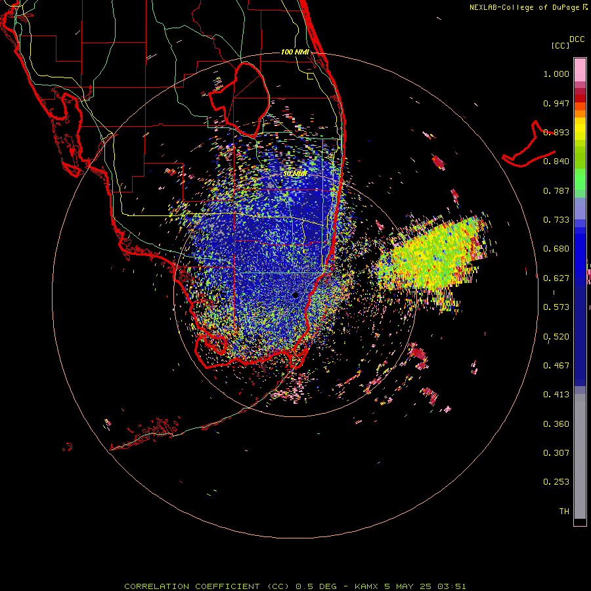Click the CORRELATION COEFFICIENT (CC) caption title
The width and height of the screenshot is (591, 591).
click(x=206, y=586)
